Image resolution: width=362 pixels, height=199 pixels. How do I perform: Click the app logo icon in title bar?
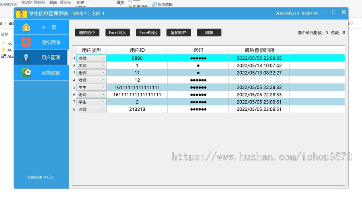tap(21, 14)
